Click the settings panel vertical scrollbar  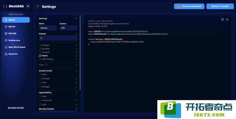pyautogui.click(x=80, y=53)
